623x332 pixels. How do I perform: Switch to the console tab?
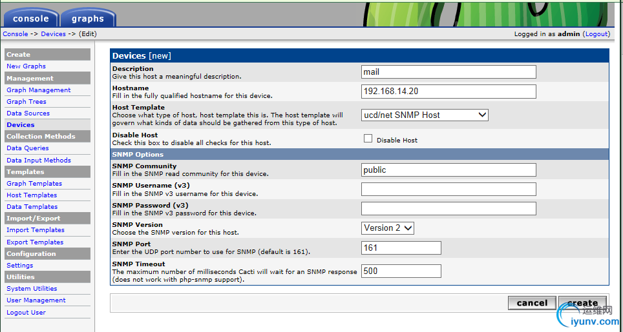click(x=31, y=19)
